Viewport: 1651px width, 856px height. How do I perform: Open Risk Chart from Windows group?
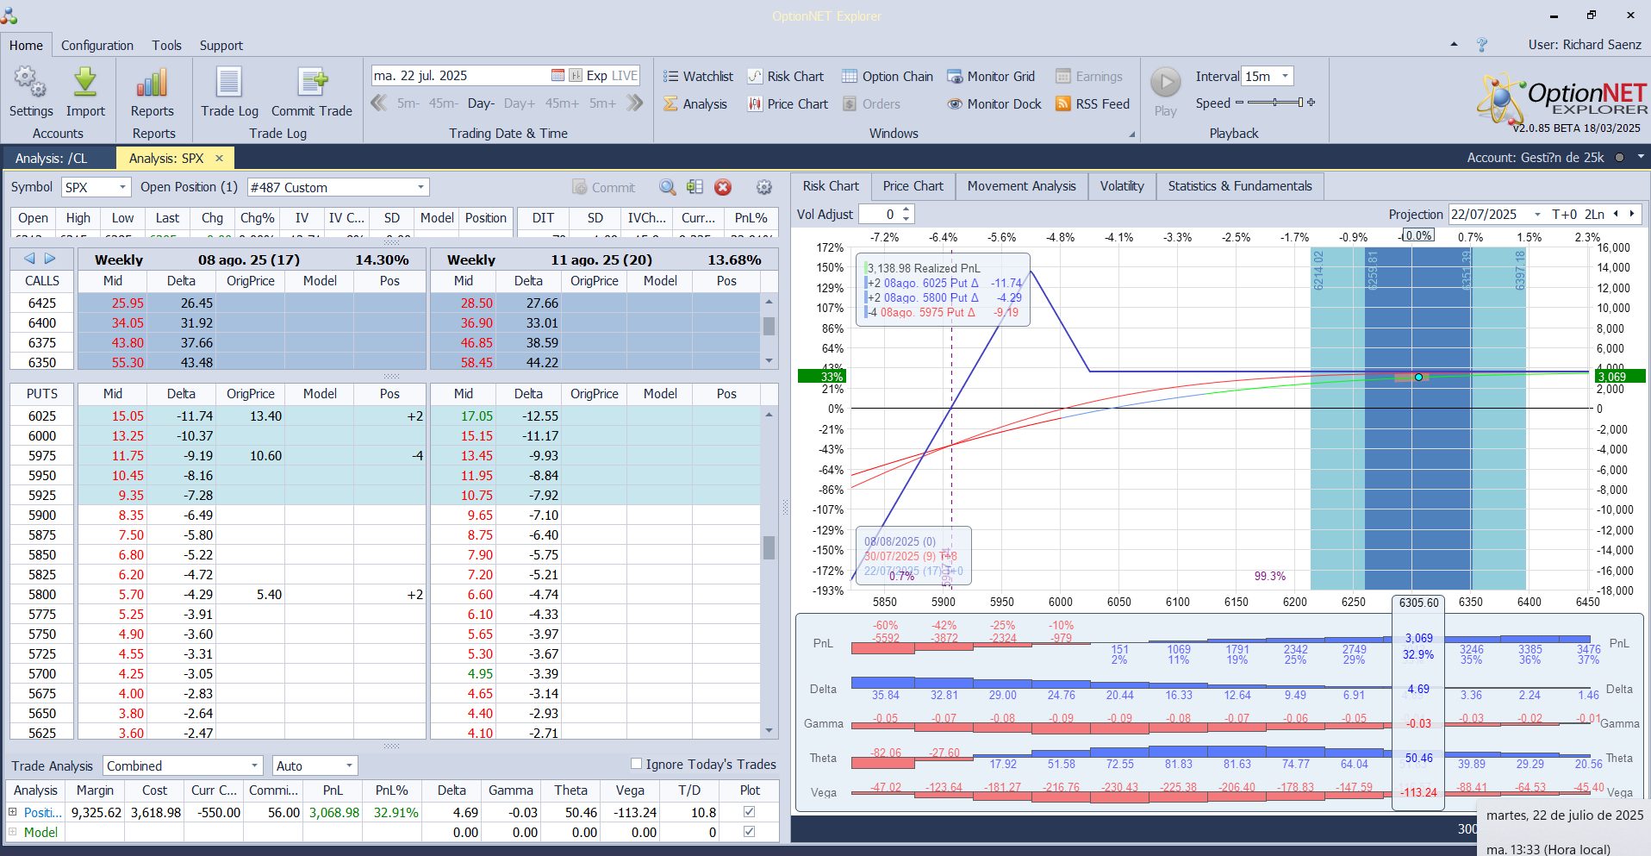point(785,77)
